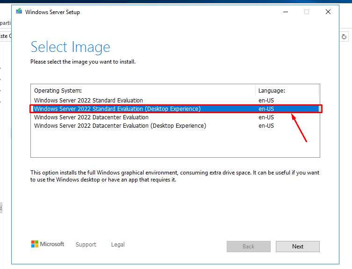Select Windows Server 2022 Datacenter Evaluation row
The width and height of the screenshot is (352, 269).
click(175, 117)
